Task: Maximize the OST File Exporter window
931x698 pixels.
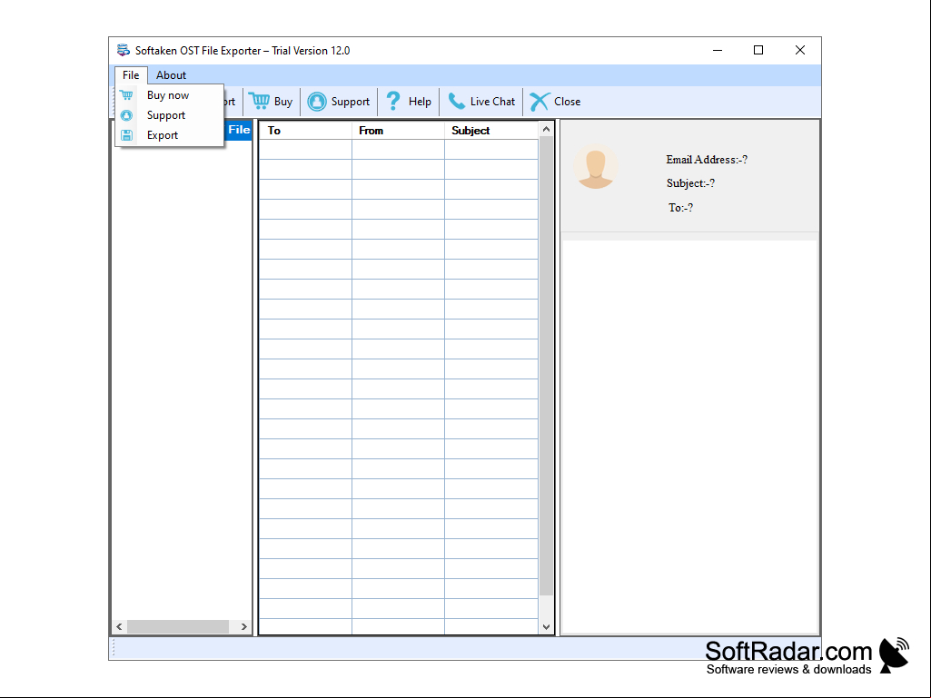Action: 758,51
